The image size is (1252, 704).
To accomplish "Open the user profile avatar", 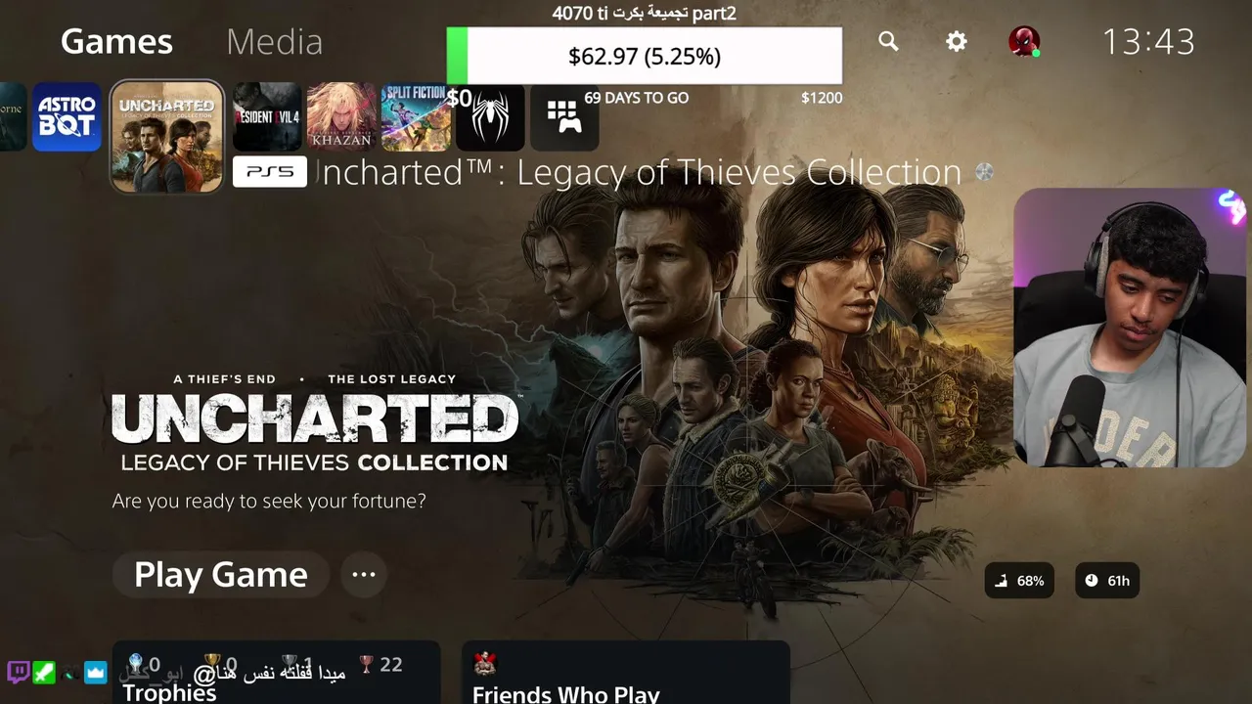I will coord(1024,41).
